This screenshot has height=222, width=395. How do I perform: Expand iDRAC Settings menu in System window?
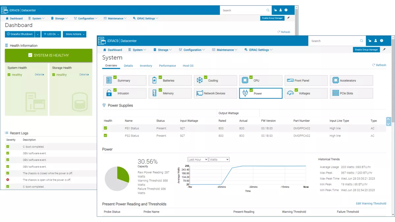[x=258, y=50]
